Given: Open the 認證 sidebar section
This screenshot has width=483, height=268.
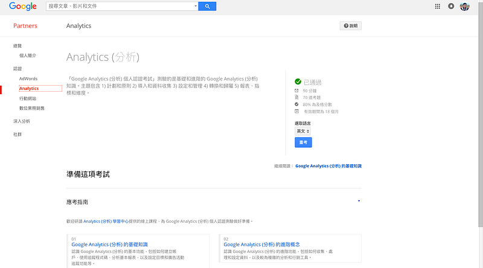Looking at the screenshot, I should pos(18,69).
